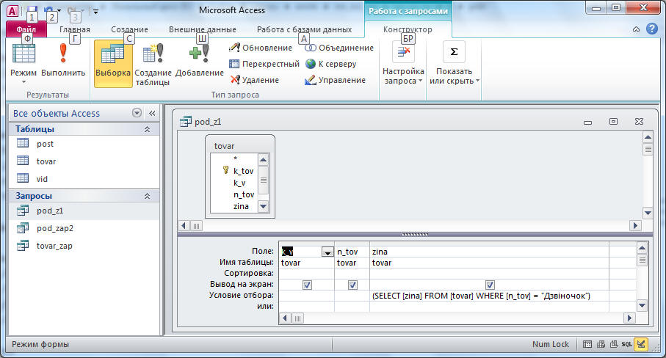Viewport: 666px width, 358px height.
Task: Select the Удаление query type
Action: (254, 80)
